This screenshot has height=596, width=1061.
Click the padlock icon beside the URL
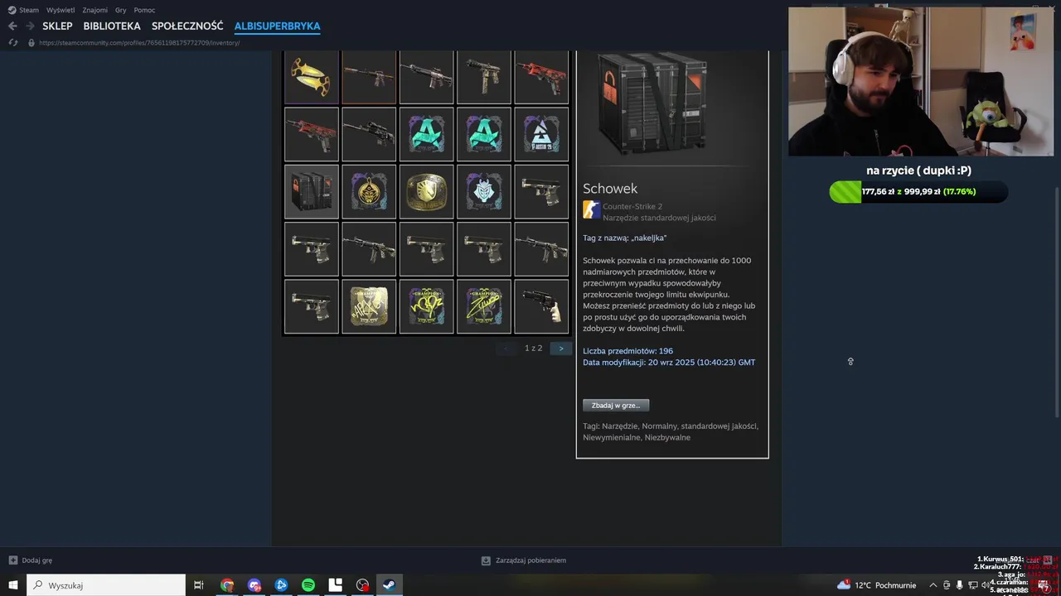click(31, 42)
